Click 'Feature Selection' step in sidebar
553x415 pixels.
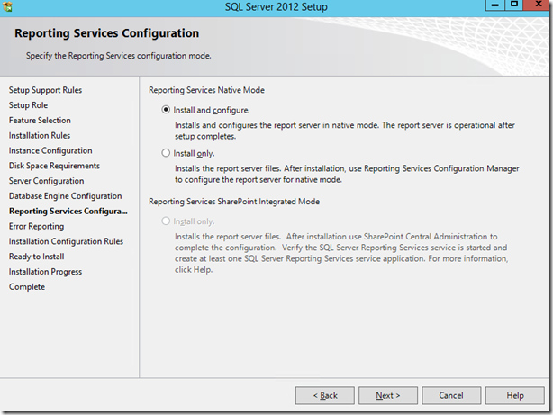(40, 121)
